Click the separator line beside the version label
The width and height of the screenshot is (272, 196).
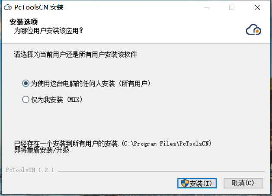point(161,171)
